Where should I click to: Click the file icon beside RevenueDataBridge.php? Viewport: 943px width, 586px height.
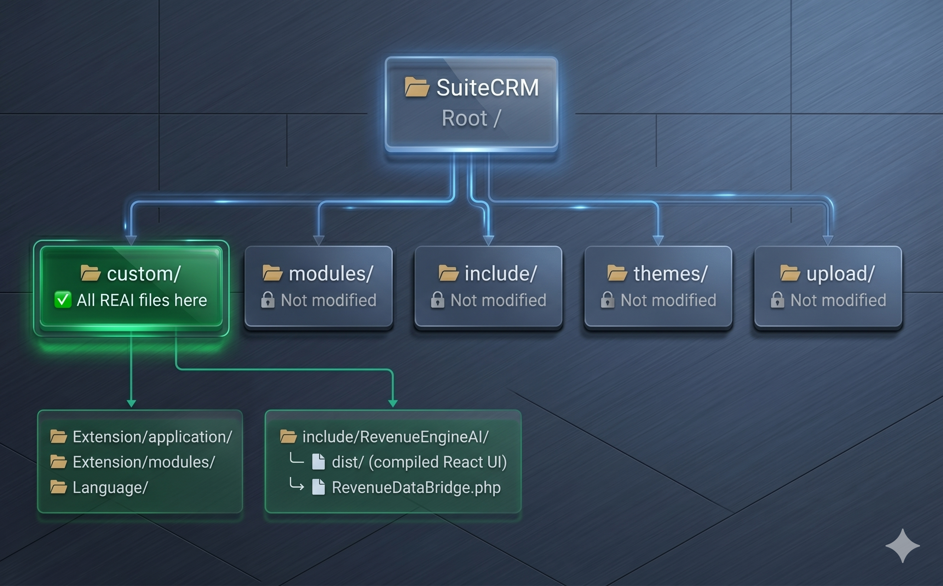pos(318,487)
